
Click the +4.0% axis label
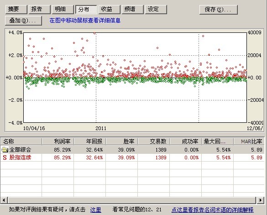coord(16,32)
